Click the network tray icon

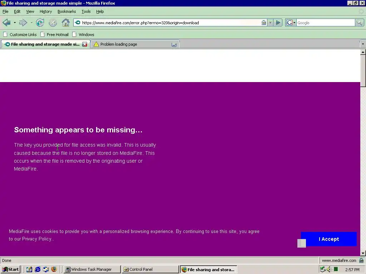pyautogui.click(x=323, y=269)
